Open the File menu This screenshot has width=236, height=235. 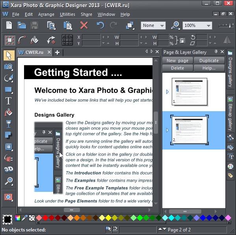tap(15, 14)
